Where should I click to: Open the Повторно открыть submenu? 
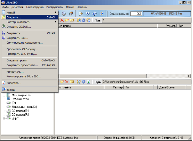click(29, 22)
